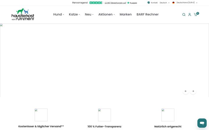
Task: Open the search magnifier icon
Action: coord(184,15)
